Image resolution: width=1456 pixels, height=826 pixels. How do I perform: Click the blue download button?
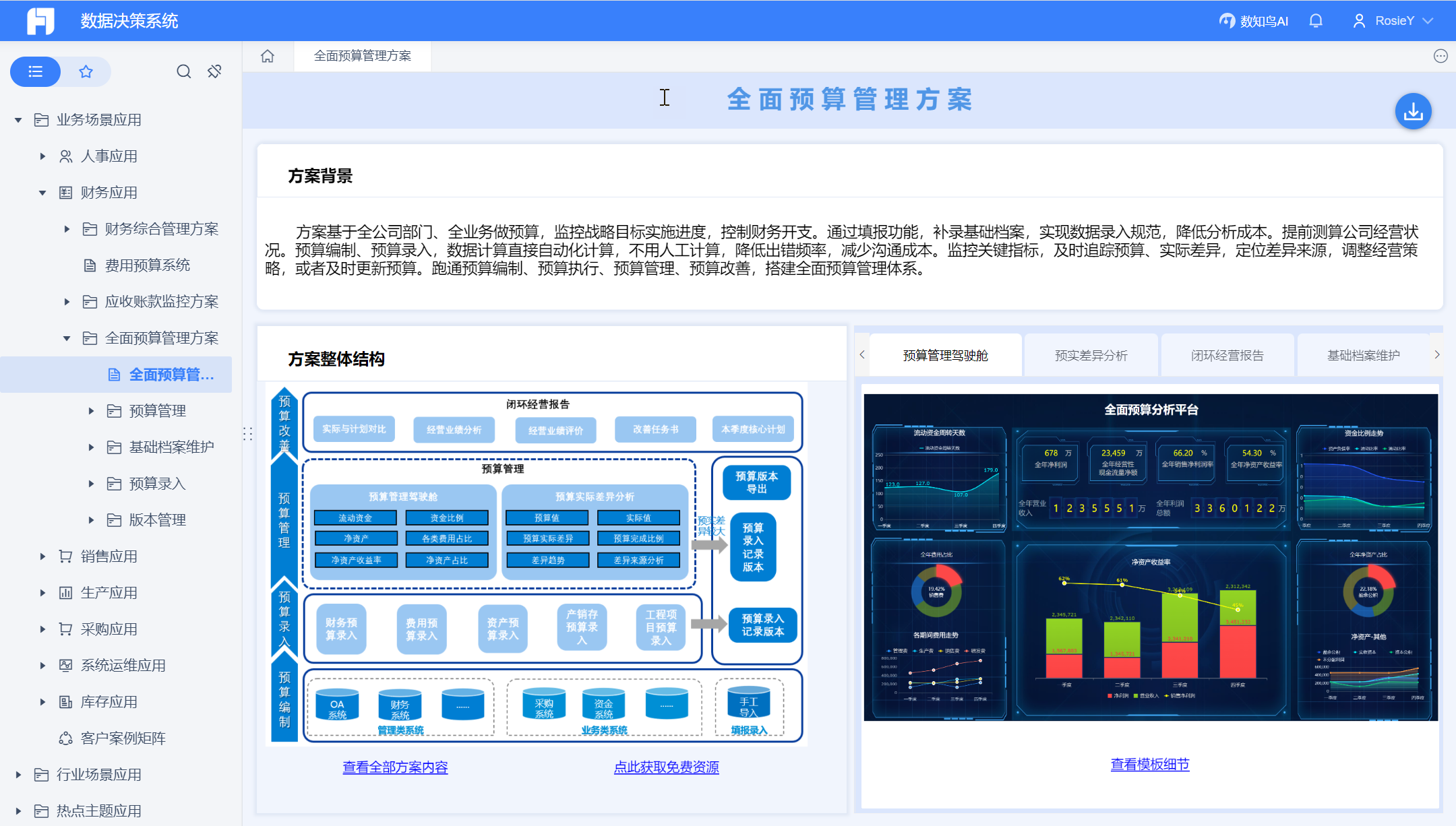[x=1413, y=111]
